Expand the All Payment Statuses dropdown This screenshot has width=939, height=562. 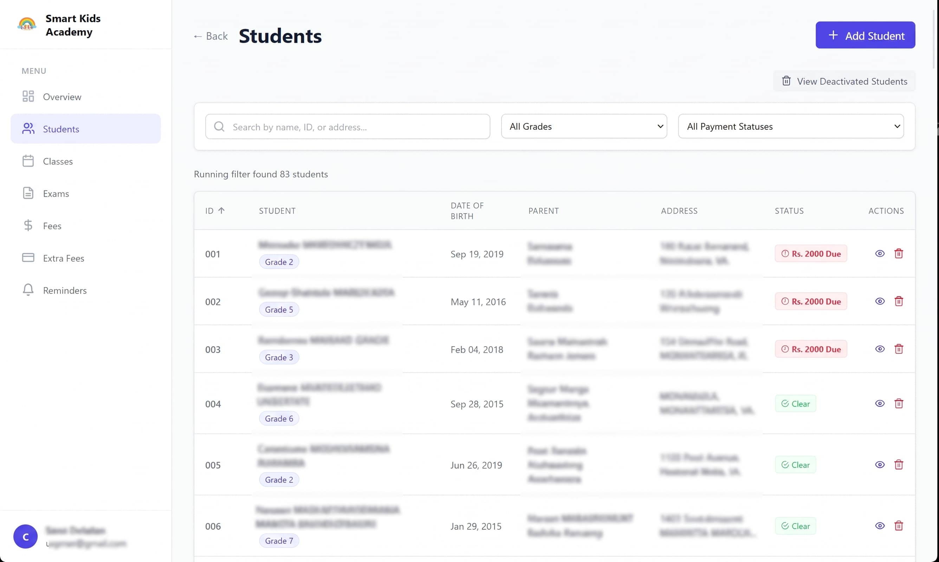coord(790,126)
